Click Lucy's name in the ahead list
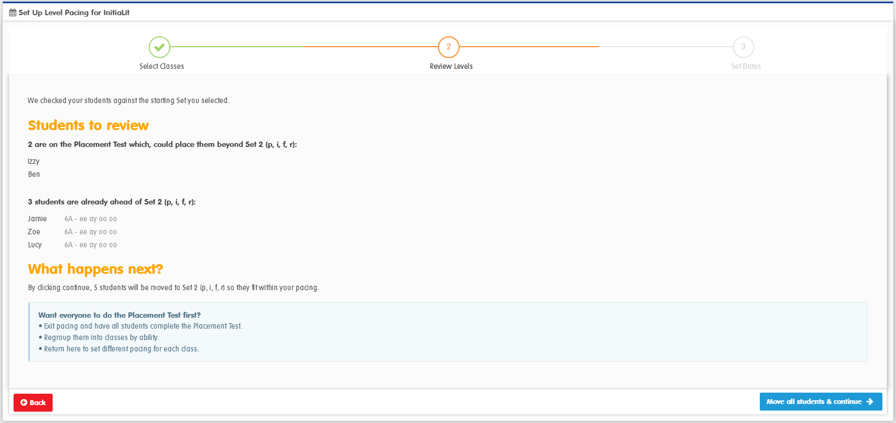Viewport: 896px width, 423px height. (x=35, y=245)
